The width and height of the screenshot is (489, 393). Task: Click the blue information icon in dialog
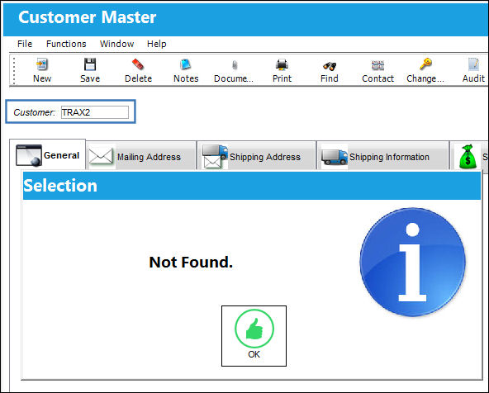point(412,262)
